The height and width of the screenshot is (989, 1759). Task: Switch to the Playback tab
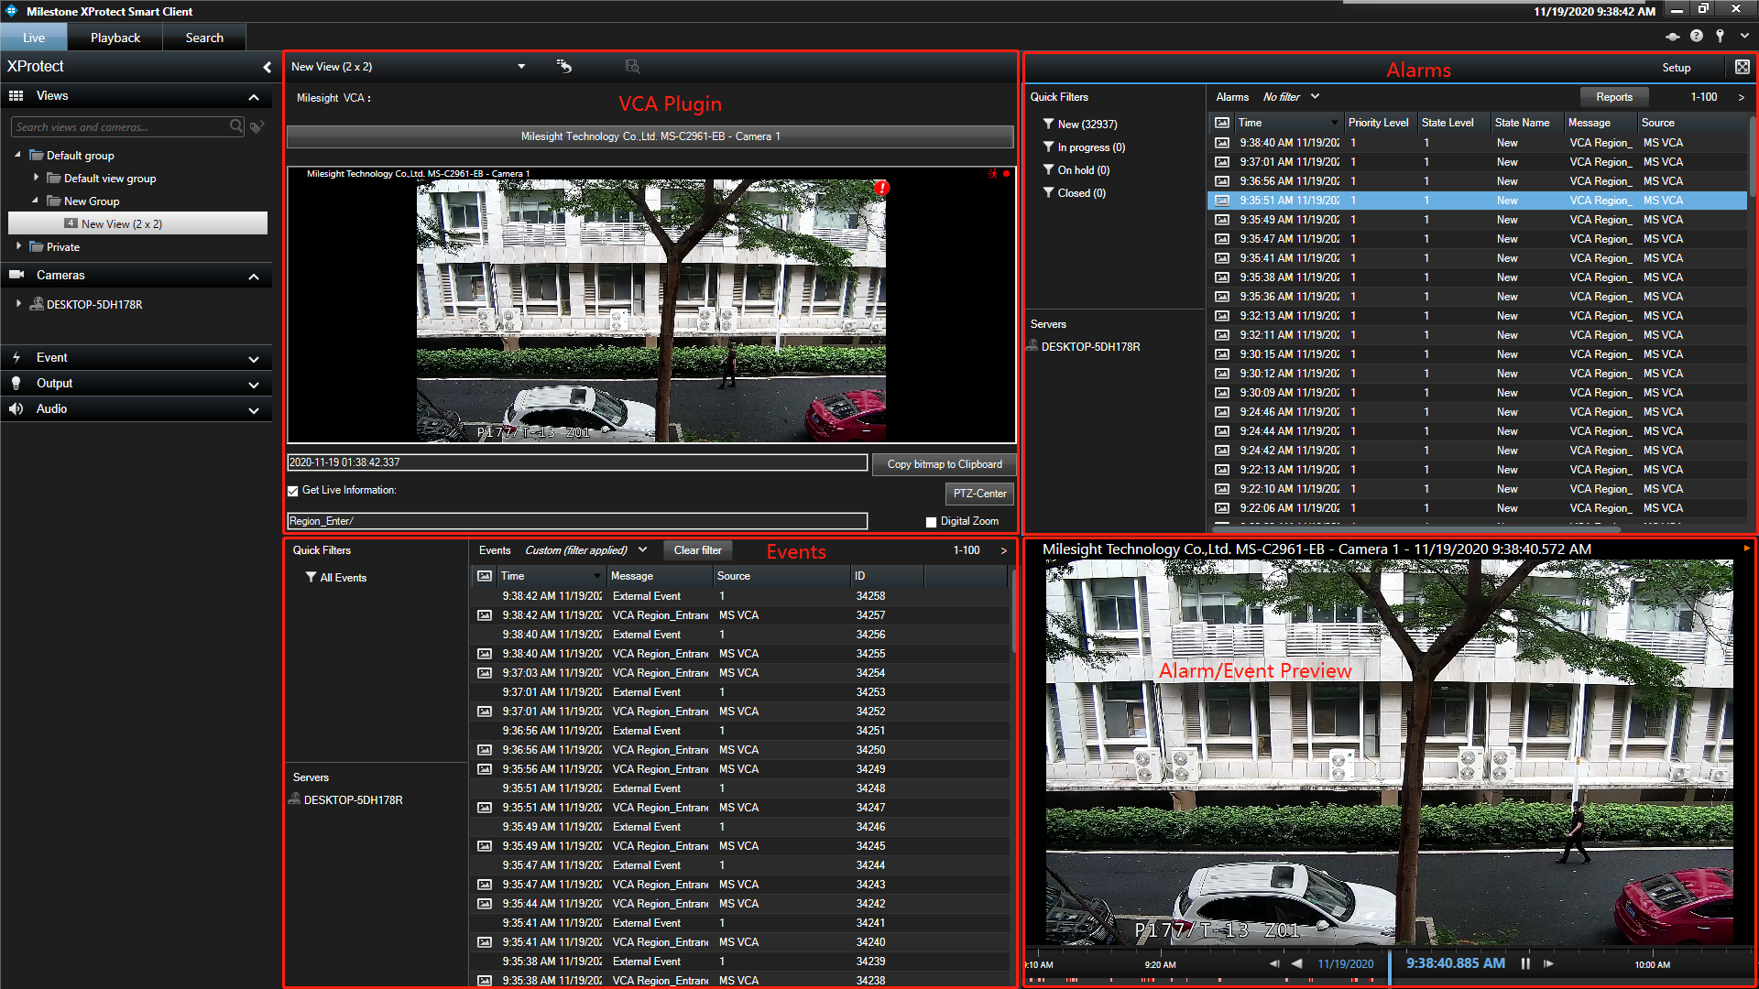(115, 38)
